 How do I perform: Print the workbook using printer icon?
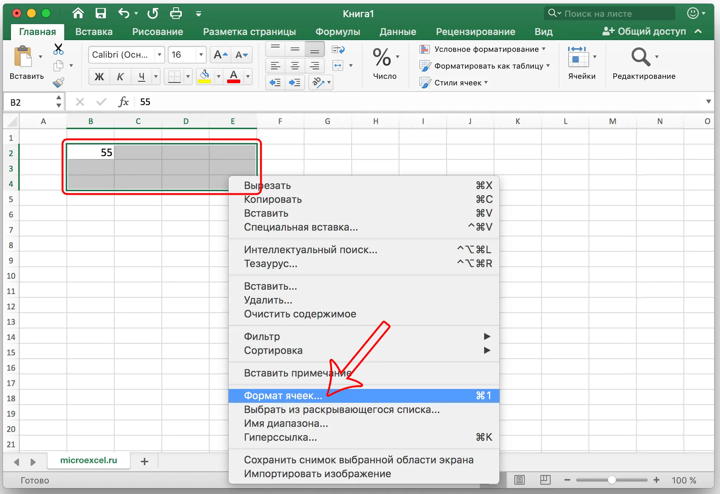point(176,13)
